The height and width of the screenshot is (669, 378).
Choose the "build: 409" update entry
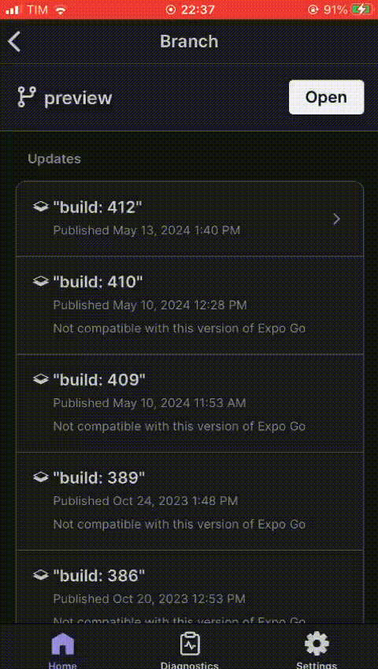pyautogui.click(x=190, y=403)
